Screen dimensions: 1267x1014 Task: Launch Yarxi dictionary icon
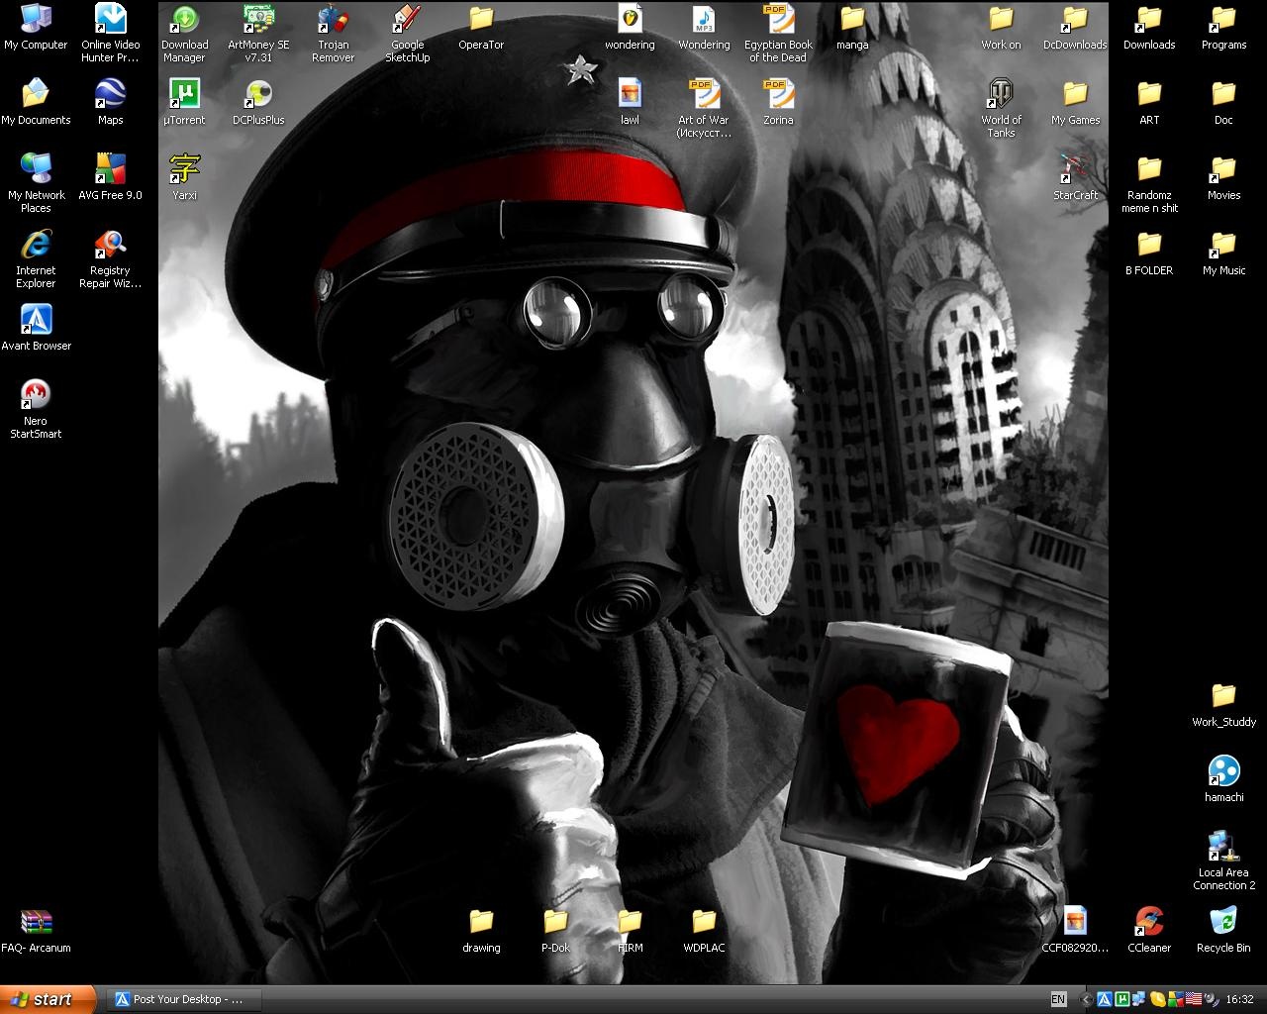(x=184, y=178)
